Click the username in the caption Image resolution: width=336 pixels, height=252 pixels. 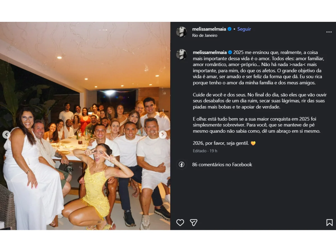(210, 52)
